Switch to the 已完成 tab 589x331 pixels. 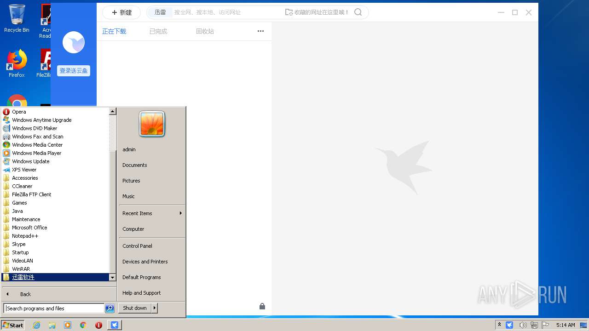(158, 31)
